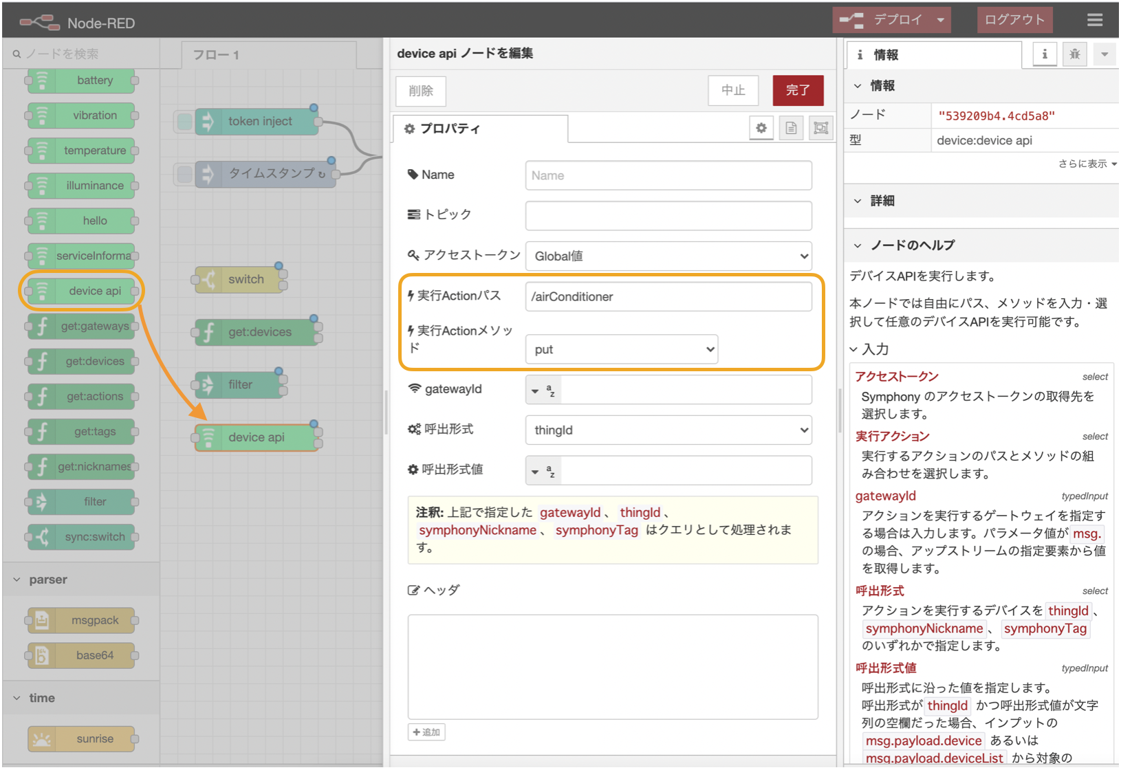
Task: Select the filter palette node
Action: point(81,501)
